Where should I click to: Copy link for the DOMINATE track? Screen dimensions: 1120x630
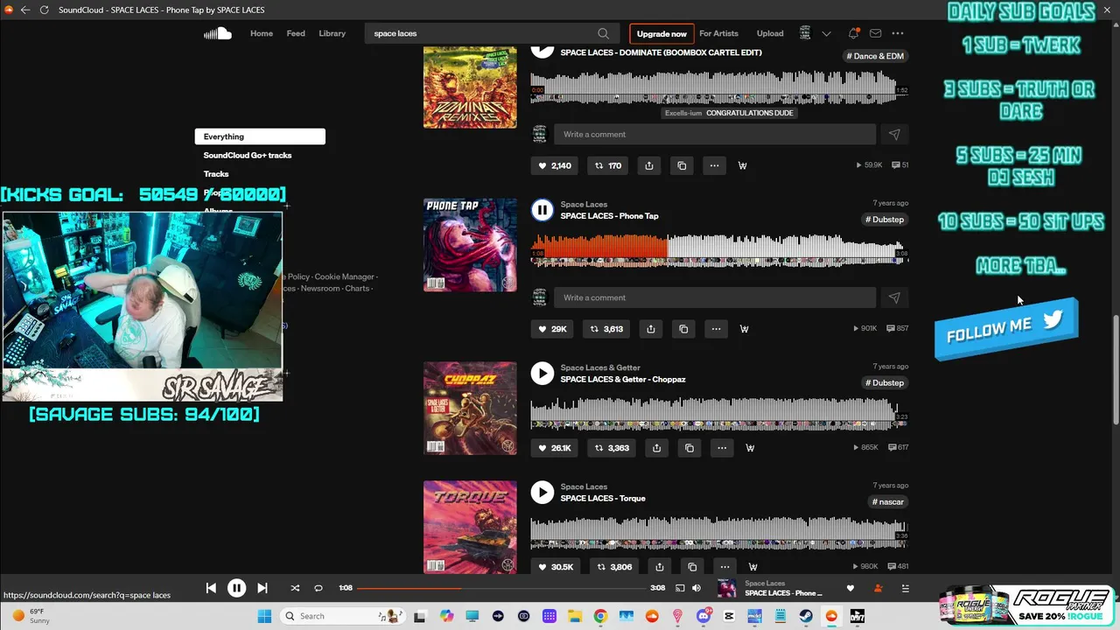(682, 165)
